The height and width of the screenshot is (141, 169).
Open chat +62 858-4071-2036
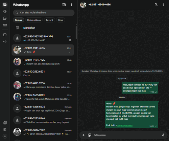[43, 85]
